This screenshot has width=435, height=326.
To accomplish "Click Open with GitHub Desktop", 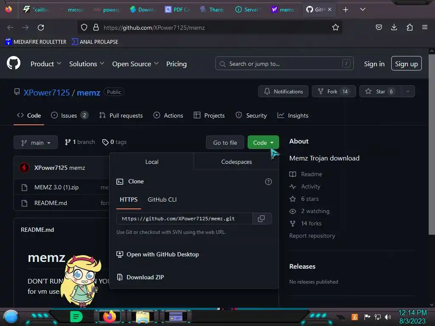I will click(158, 255).
